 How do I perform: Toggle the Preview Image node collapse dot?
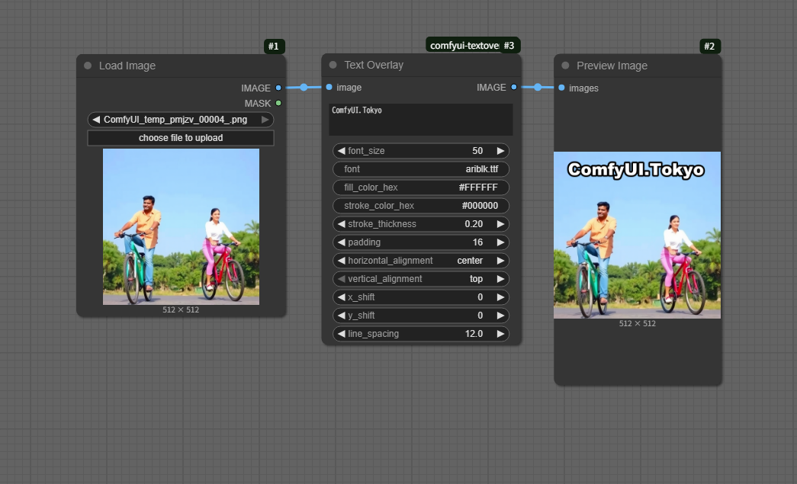565,66
